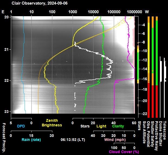This screenshot has width=168, height=155.
Task: Click the 'E' east marker label
Action: coord(3,12)
